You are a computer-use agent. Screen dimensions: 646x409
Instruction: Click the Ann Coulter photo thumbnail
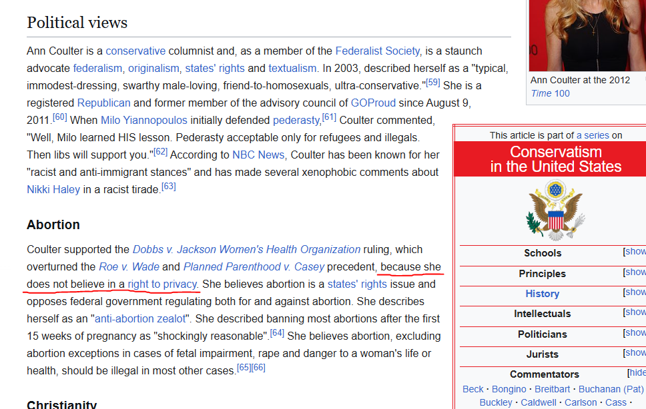pos(587,36)
